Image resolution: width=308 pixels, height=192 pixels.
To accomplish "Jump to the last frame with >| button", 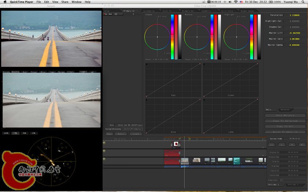I will [x=302, y=144].
